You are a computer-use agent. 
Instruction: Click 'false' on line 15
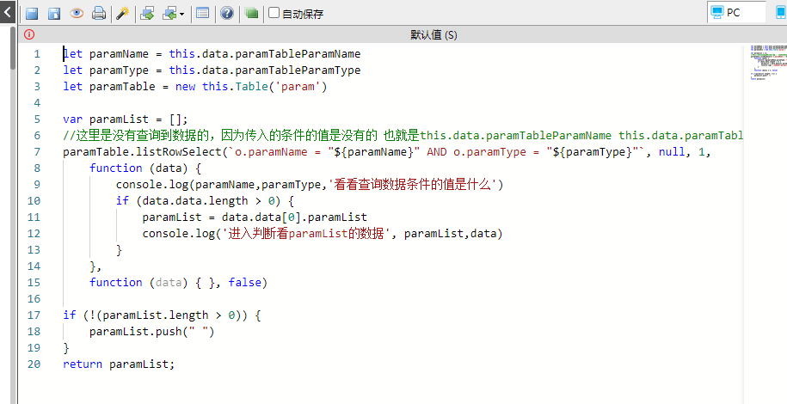pyautogui.click(x=245, y=282)
